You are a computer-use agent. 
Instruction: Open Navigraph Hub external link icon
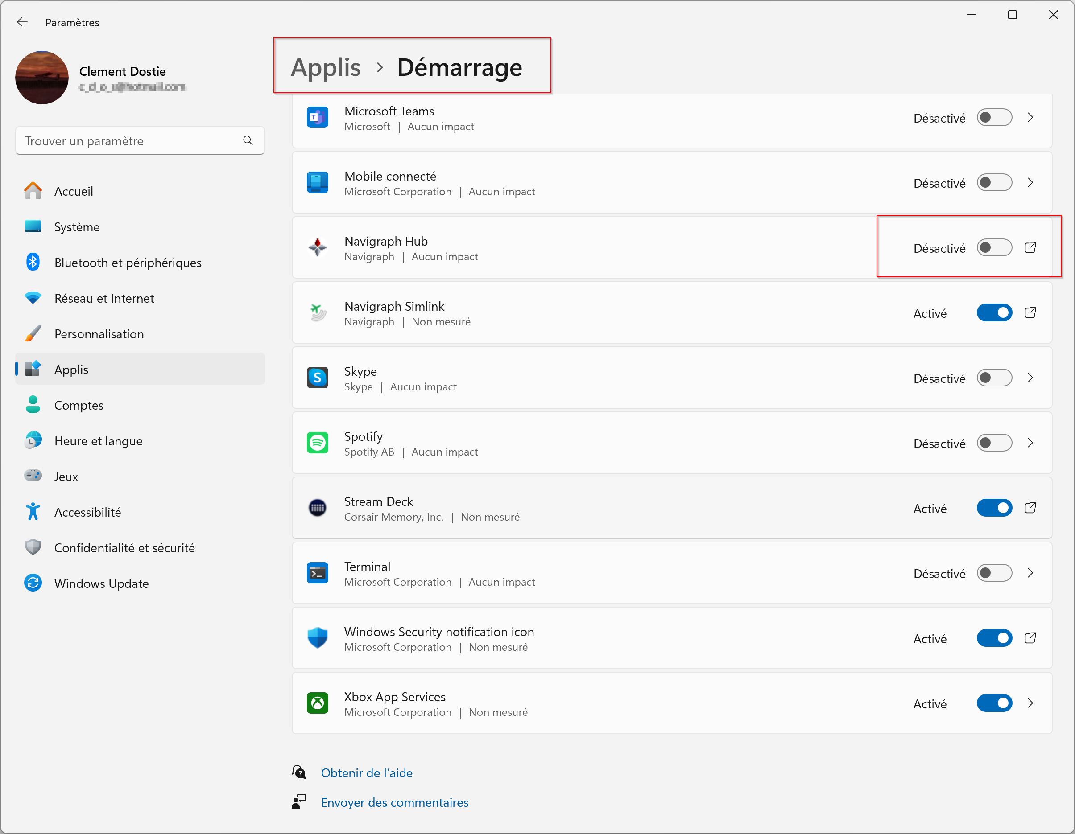[x=1030, y=247]
